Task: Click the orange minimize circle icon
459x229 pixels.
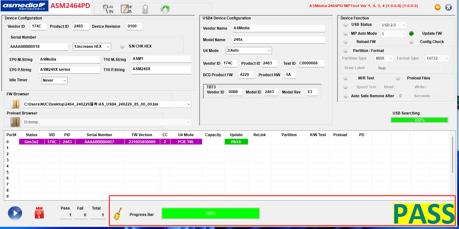Action: coord(438,7)
